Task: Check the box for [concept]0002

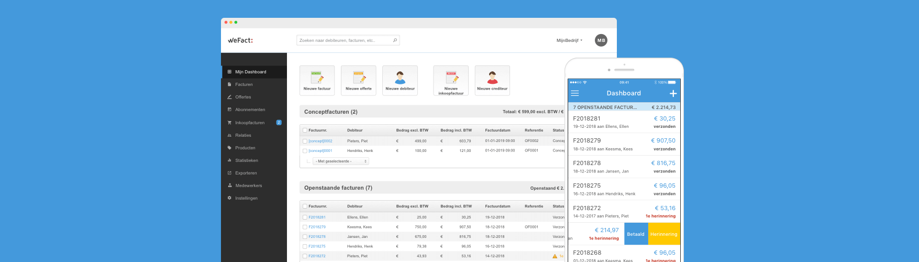Action: (x=305, y=141)
